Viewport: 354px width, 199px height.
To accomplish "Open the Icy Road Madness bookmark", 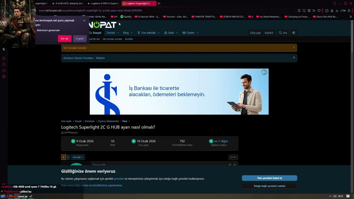I will point(268,17).
